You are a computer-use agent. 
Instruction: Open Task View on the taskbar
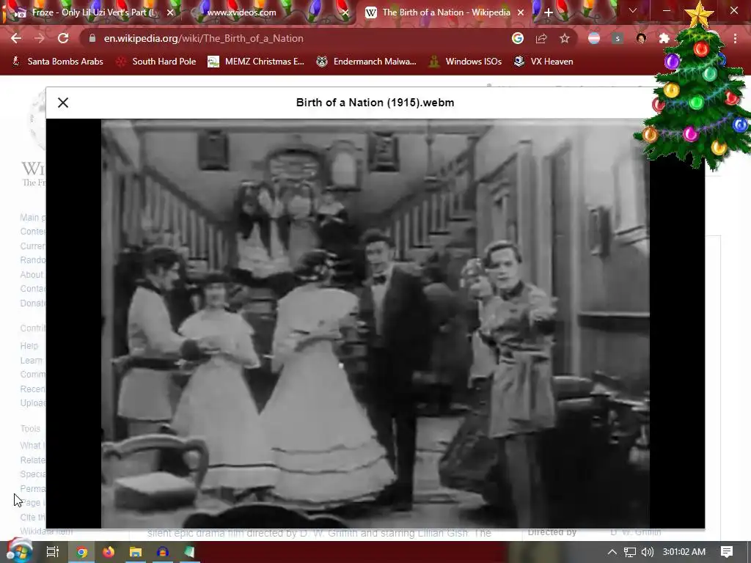(53, 552)
